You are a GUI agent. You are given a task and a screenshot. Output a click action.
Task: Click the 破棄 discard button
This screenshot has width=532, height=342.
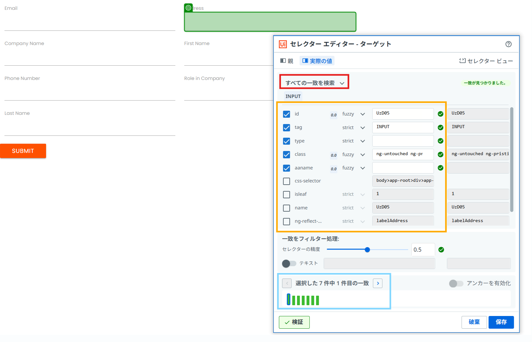(474, 322)
